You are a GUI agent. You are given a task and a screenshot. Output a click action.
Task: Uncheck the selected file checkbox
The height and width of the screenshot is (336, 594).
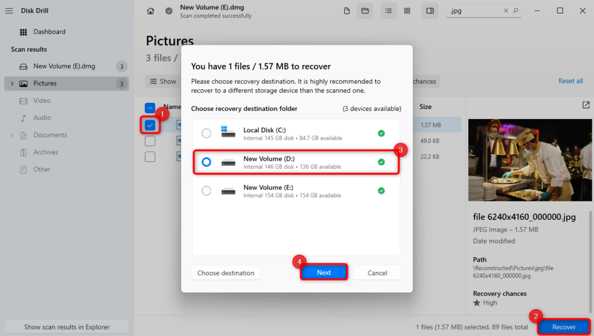[x=150, y=125]
